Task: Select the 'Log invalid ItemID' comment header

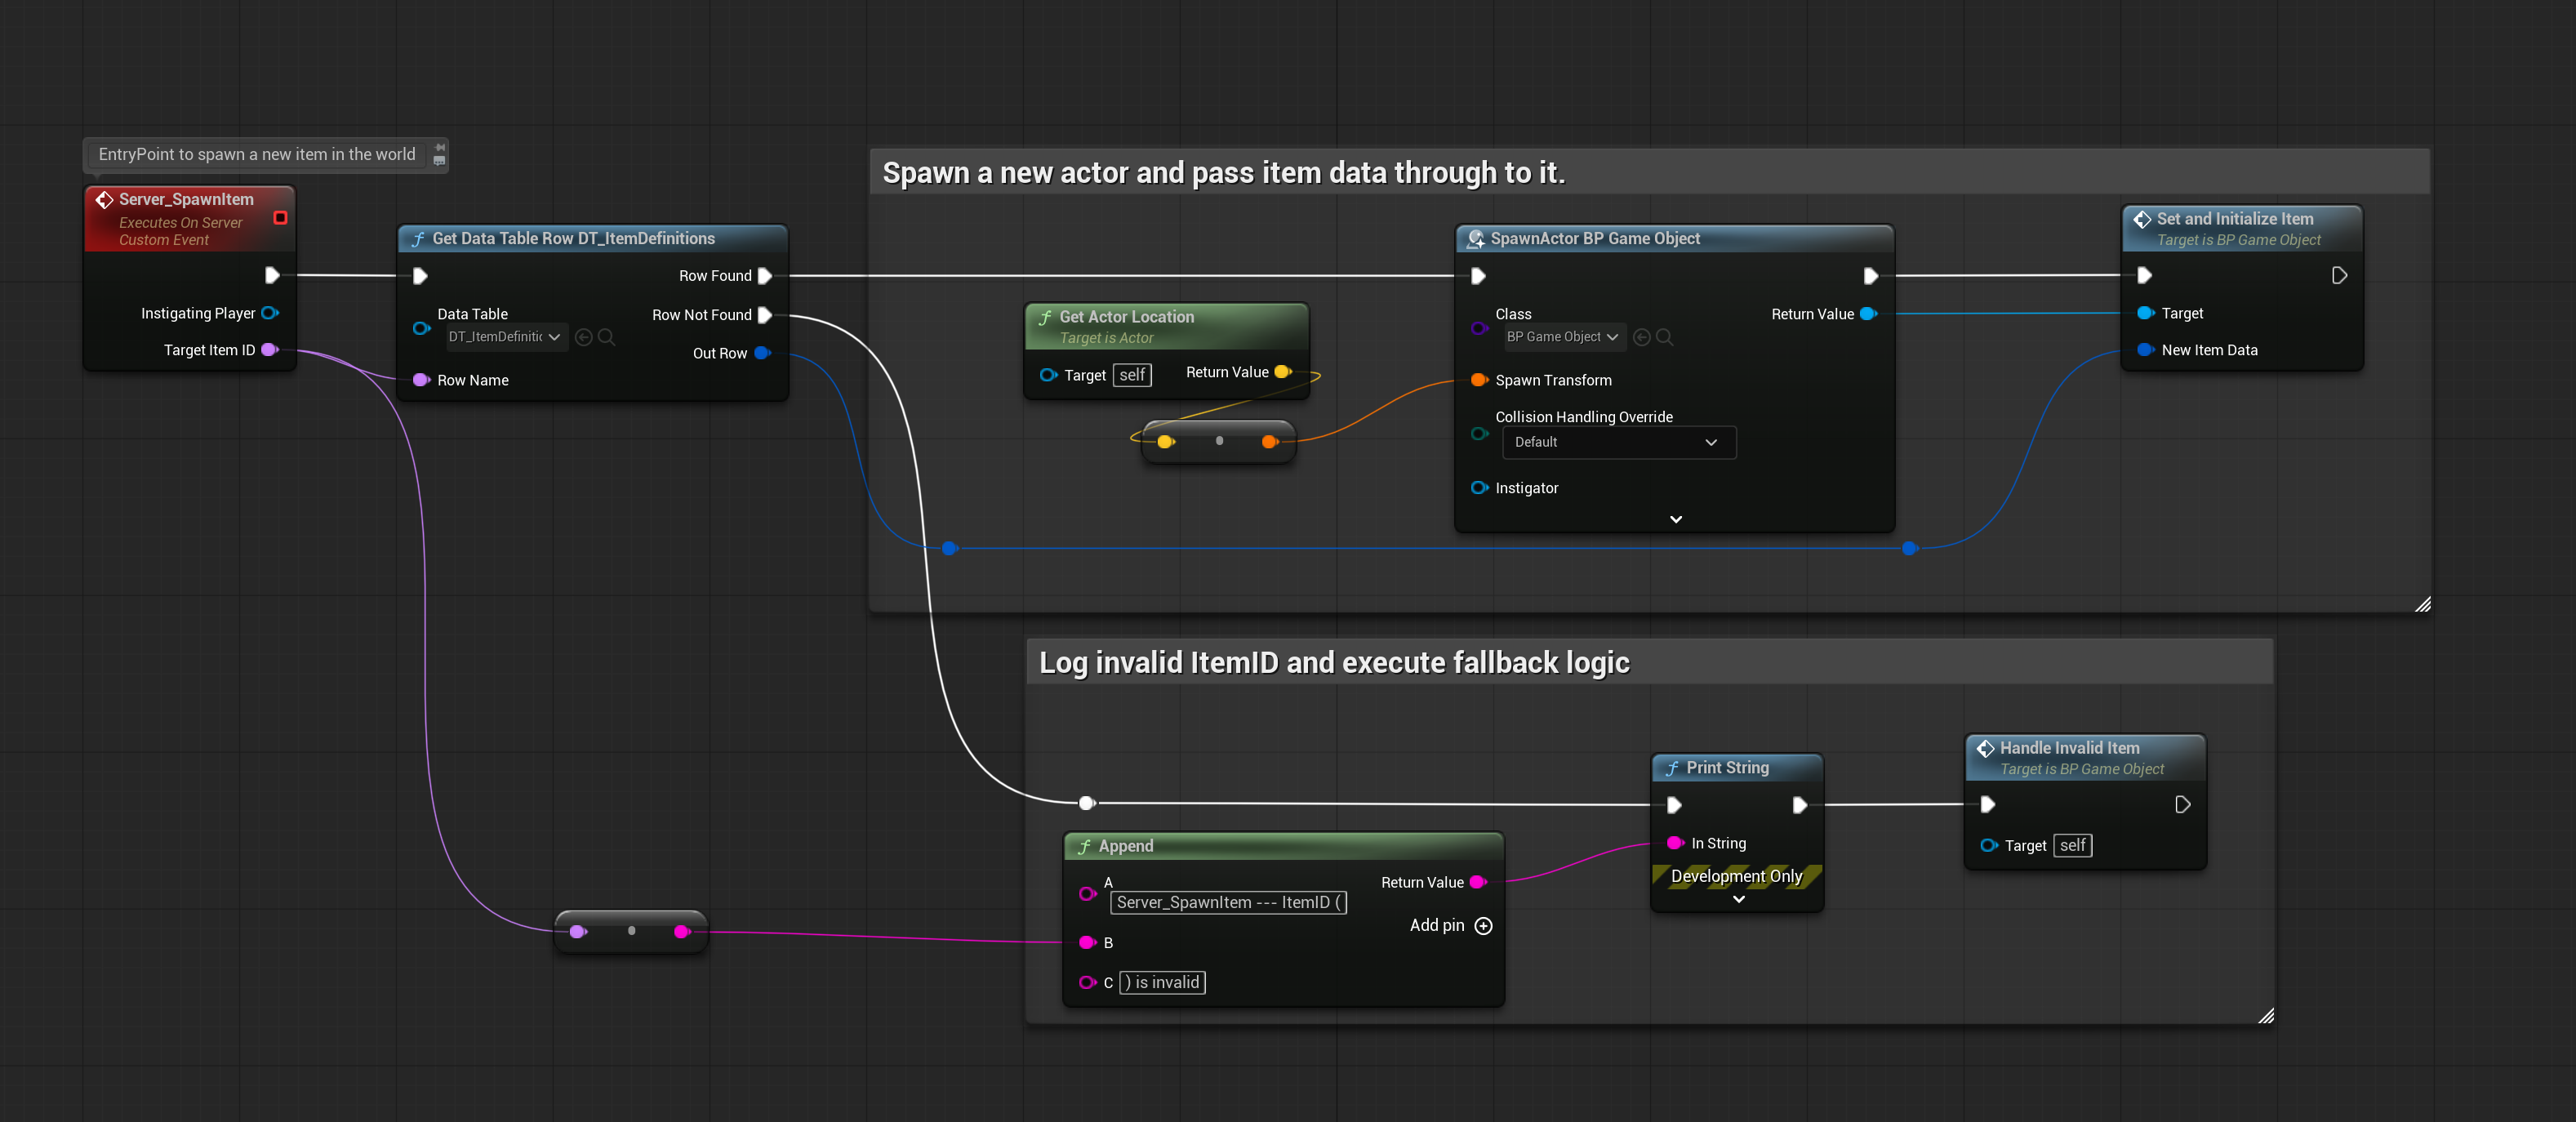Action: pos(1650,662)
